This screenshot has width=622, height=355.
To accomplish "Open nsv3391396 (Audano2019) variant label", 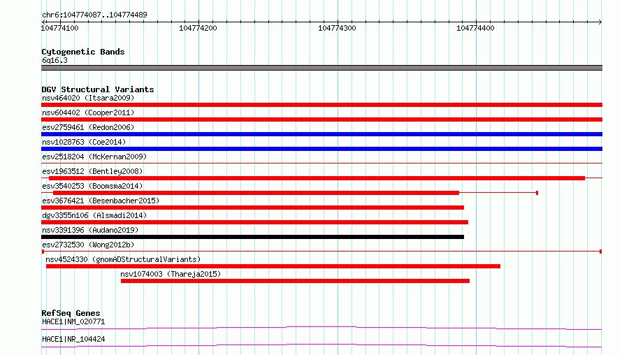I will 90,230.
